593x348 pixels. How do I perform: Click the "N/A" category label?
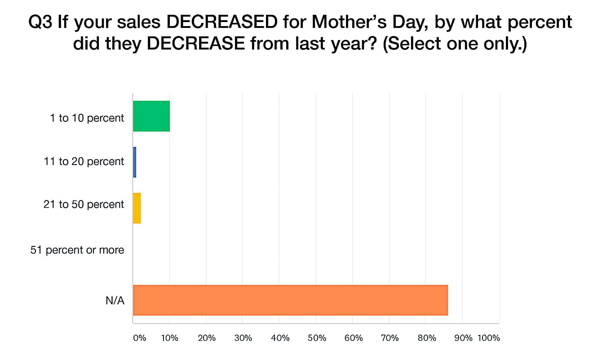point(115,301)
